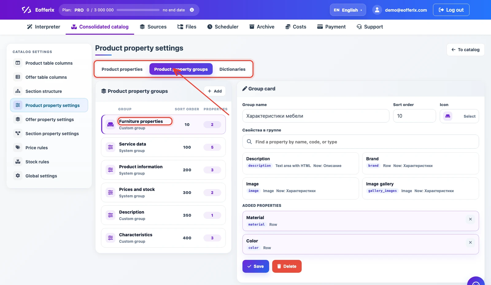Open the Files navigation item

pyautogui.click(x=187, y=27)
